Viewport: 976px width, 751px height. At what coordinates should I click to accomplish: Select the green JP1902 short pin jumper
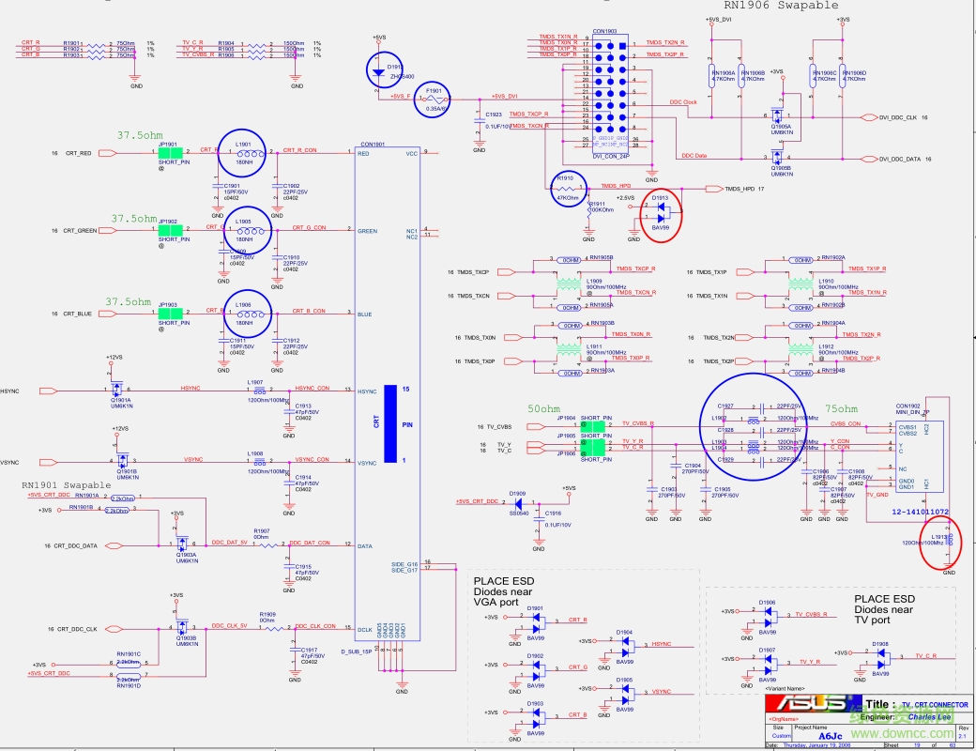point(170,230)
